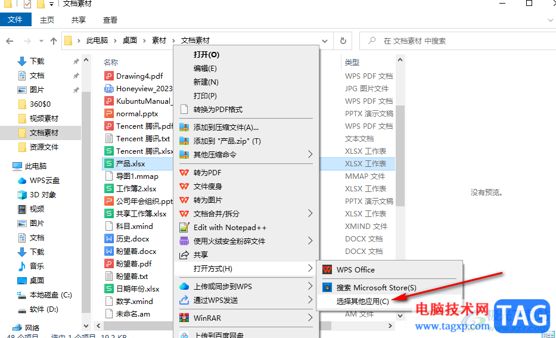Sort by the 名称 column header
Viewport: 556px width, 338px height.
(x=111, y=63)
